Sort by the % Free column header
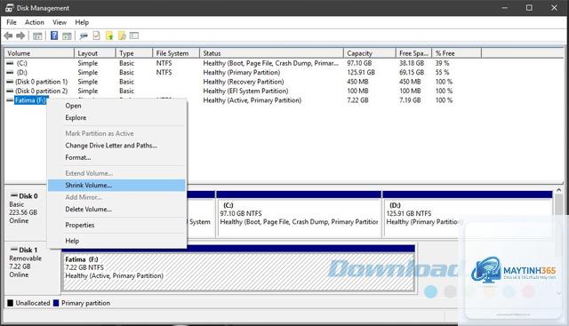569x326 pixels. 457,53
